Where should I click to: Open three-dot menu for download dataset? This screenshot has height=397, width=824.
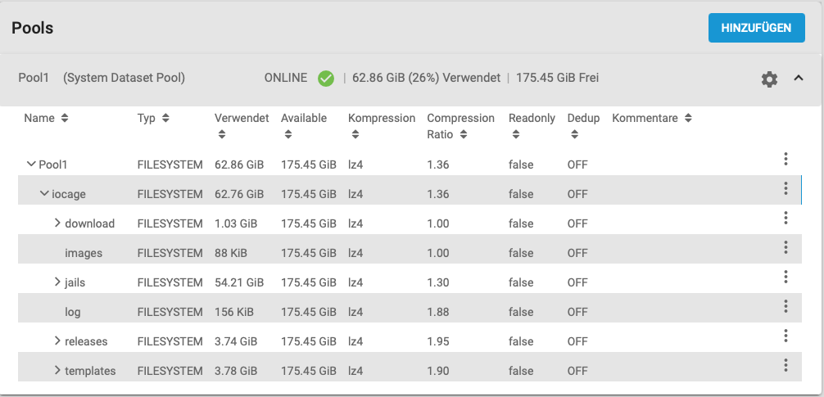point(786,218)
